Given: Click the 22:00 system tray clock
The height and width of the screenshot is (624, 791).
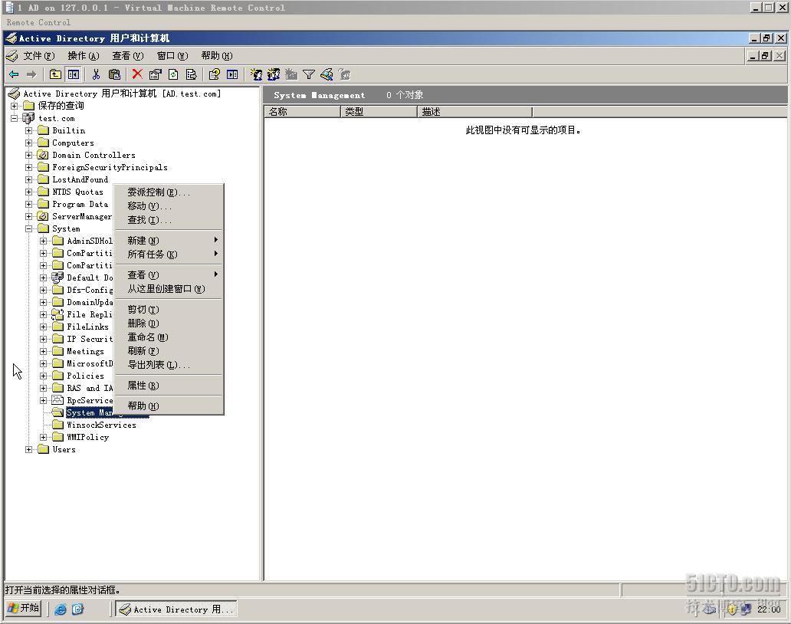Looking at the screenshot, I should tap(769, 609).
